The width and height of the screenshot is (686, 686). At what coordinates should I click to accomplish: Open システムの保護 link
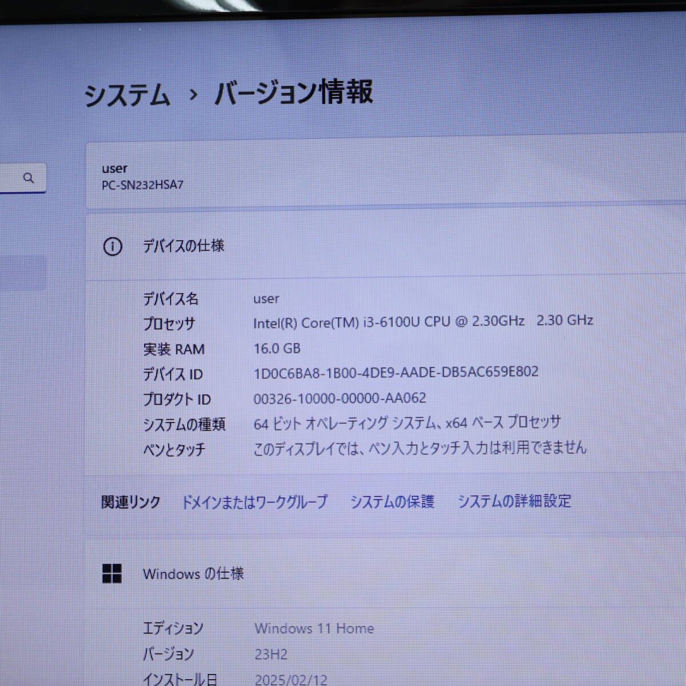[x=392, y=501]
